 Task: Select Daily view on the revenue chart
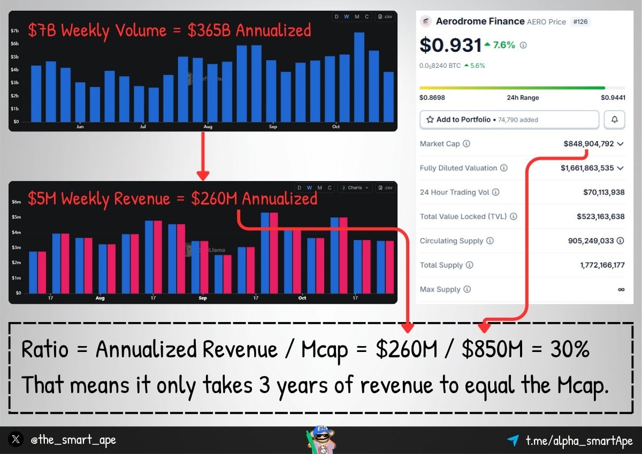pos(299,187)
